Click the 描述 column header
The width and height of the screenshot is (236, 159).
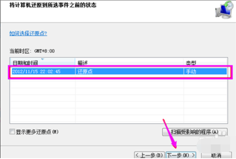click(x=129, y=62)
